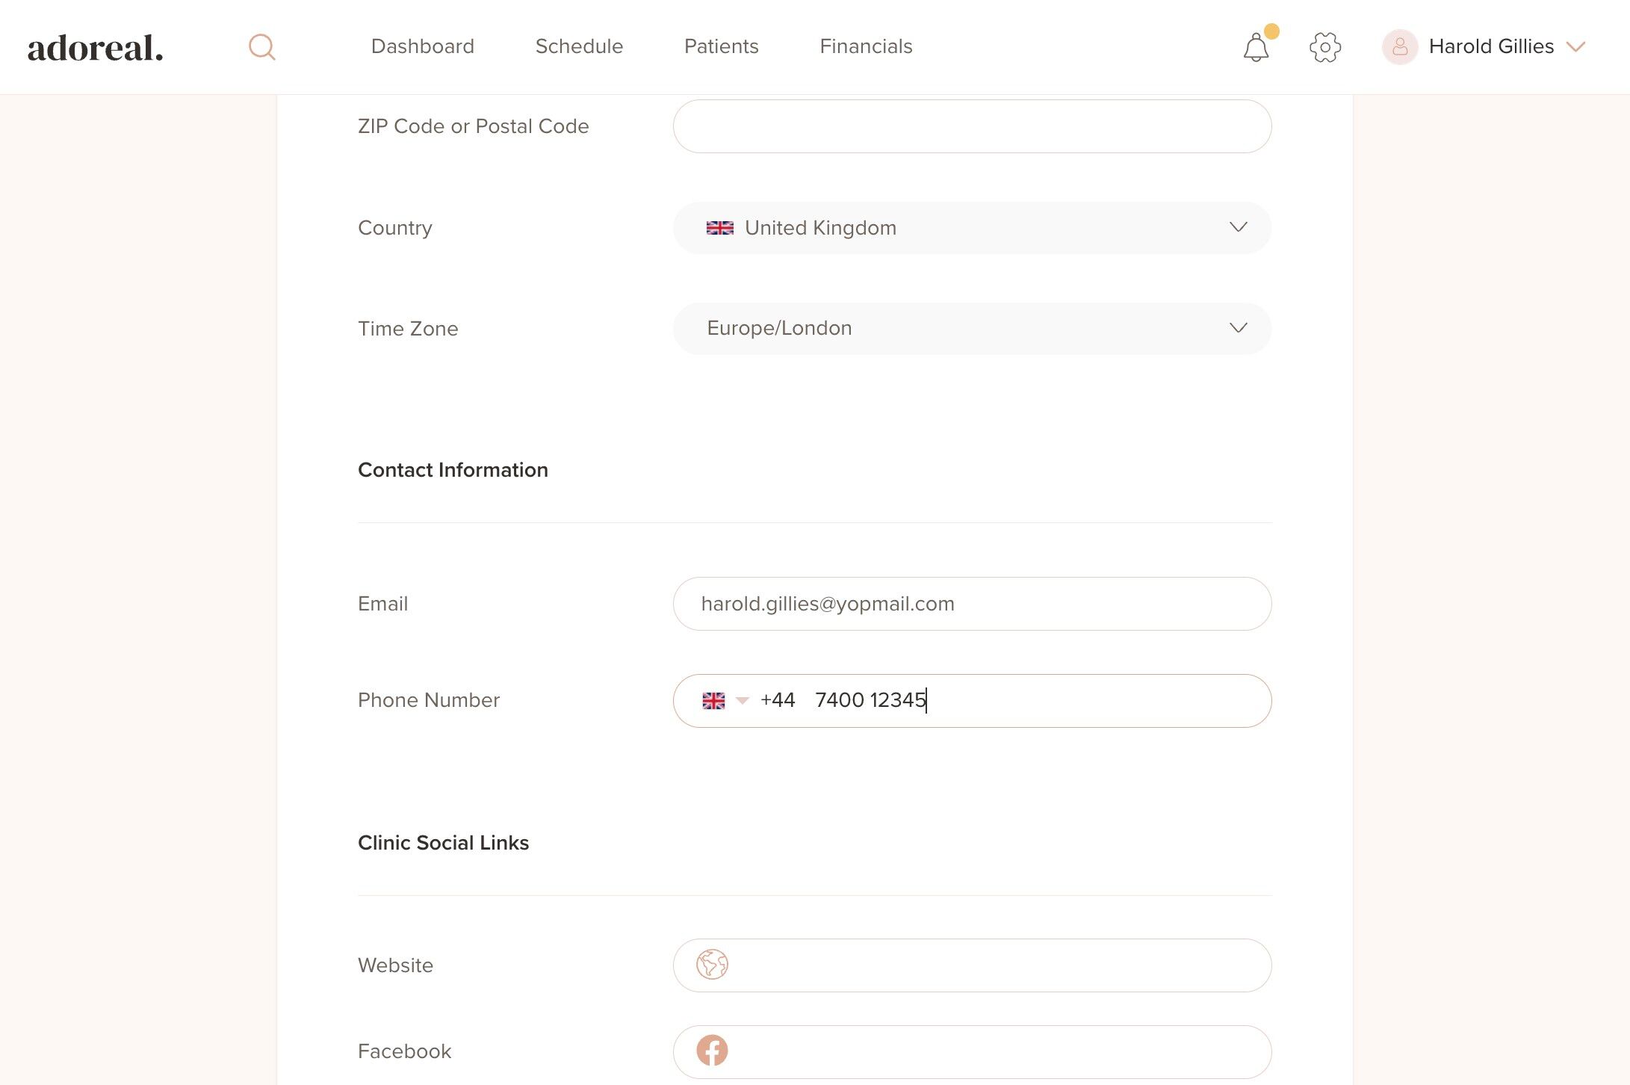1630x1085 pixels.
Task: Go to Dashboard menu item
Action: 422,46
